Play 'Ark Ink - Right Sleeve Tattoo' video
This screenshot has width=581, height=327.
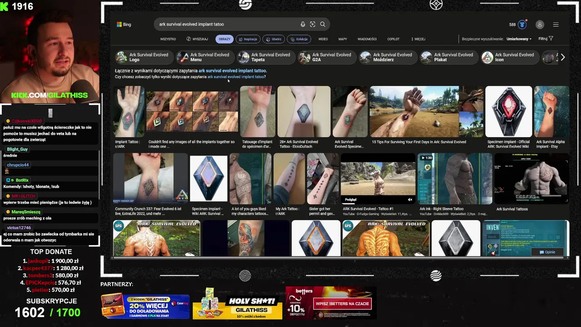pos(455,178)
